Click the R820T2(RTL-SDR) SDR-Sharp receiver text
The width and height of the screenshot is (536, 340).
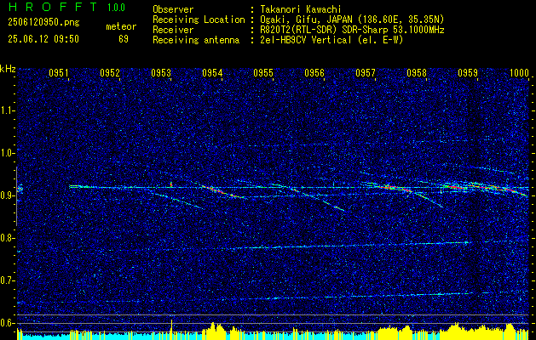point(352,30)
